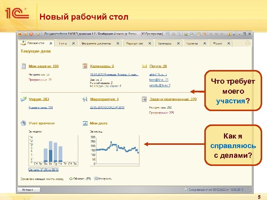The width and height of the screenshot is (267, 200).
Task: Click the weekly time bar chart
Action: pos(53,150)
